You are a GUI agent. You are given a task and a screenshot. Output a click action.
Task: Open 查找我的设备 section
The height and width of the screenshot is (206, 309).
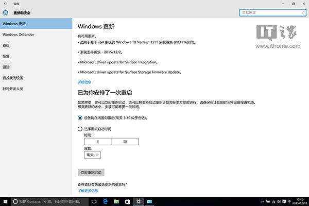[x=36, y=78]
